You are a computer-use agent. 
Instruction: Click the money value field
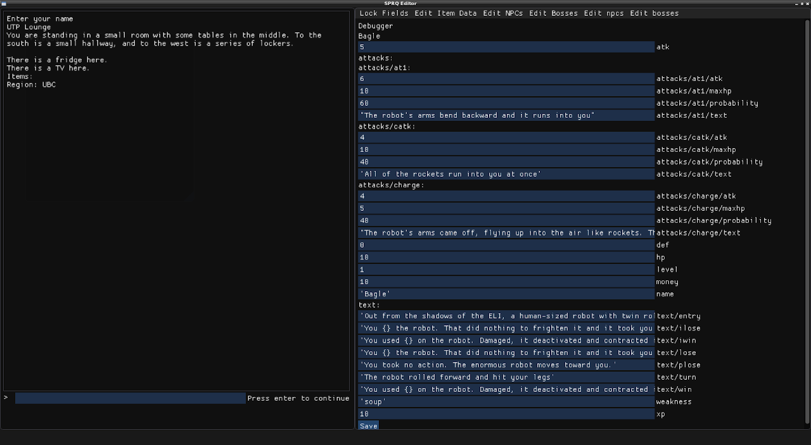(506, 282)
